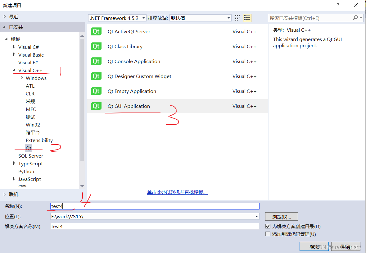Select Qt Empty Application template text

(132, 91)
